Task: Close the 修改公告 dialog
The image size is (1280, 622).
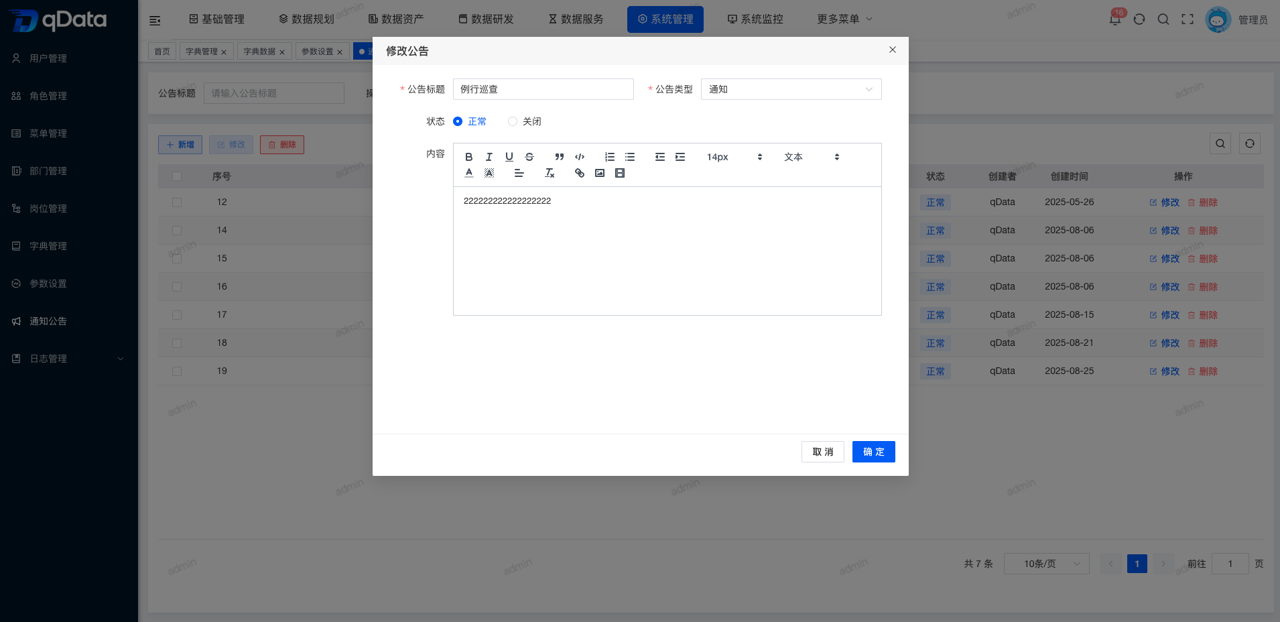Action: click(893, 50)
